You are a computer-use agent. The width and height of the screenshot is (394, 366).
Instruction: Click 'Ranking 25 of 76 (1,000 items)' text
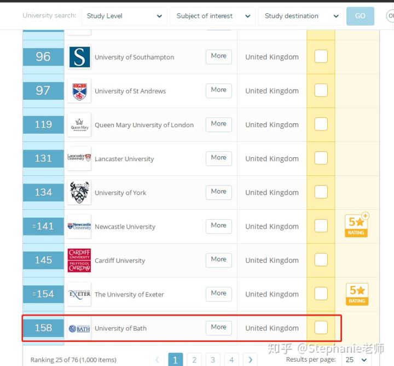73,360
